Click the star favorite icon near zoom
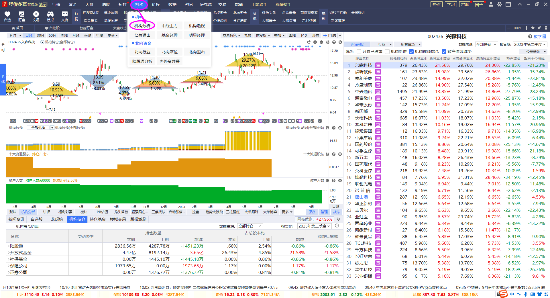This screenshot has width=550, height=298. pyautogui.click(x=533, y=28)
